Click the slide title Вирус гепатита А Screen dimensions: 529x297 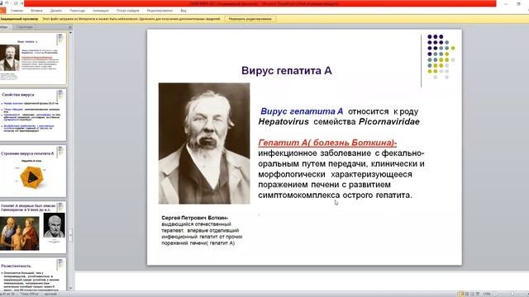287,71
